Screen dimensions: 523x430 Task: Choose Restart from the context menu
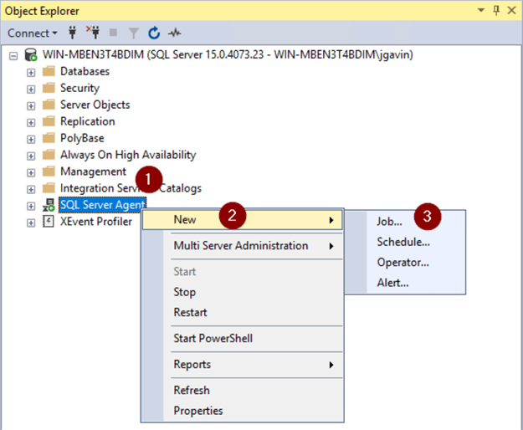pos(243,312)
